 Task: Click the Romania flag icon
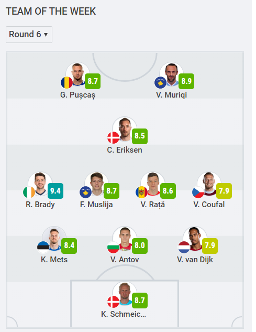click(x=66, y=82)
